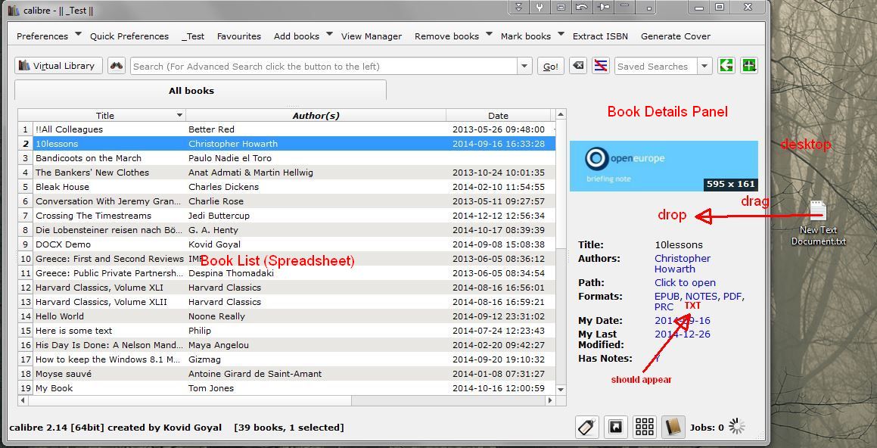
Task: Select the Bleak House row
Action: 286,187
